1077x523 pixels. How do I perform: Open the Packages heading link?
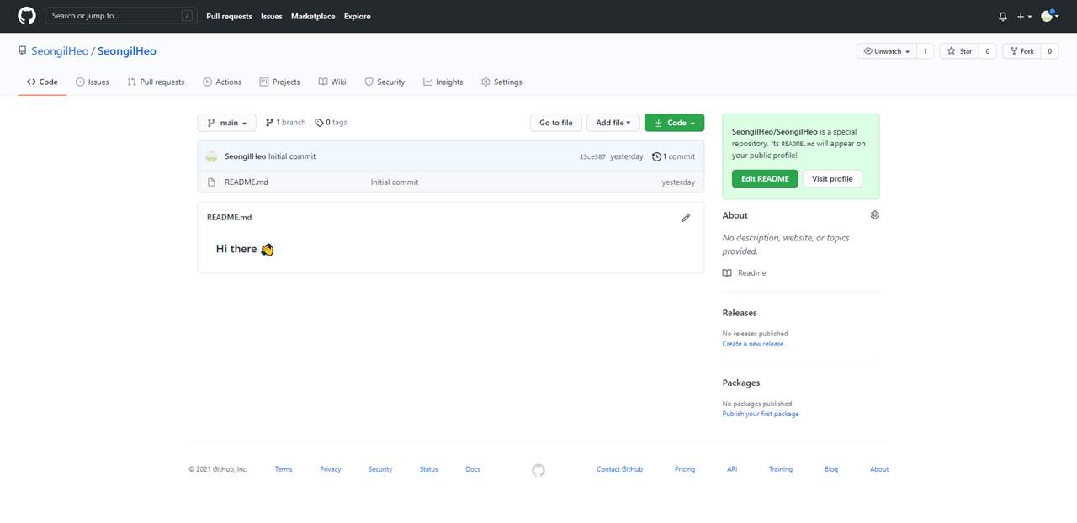tap(741, 383)
